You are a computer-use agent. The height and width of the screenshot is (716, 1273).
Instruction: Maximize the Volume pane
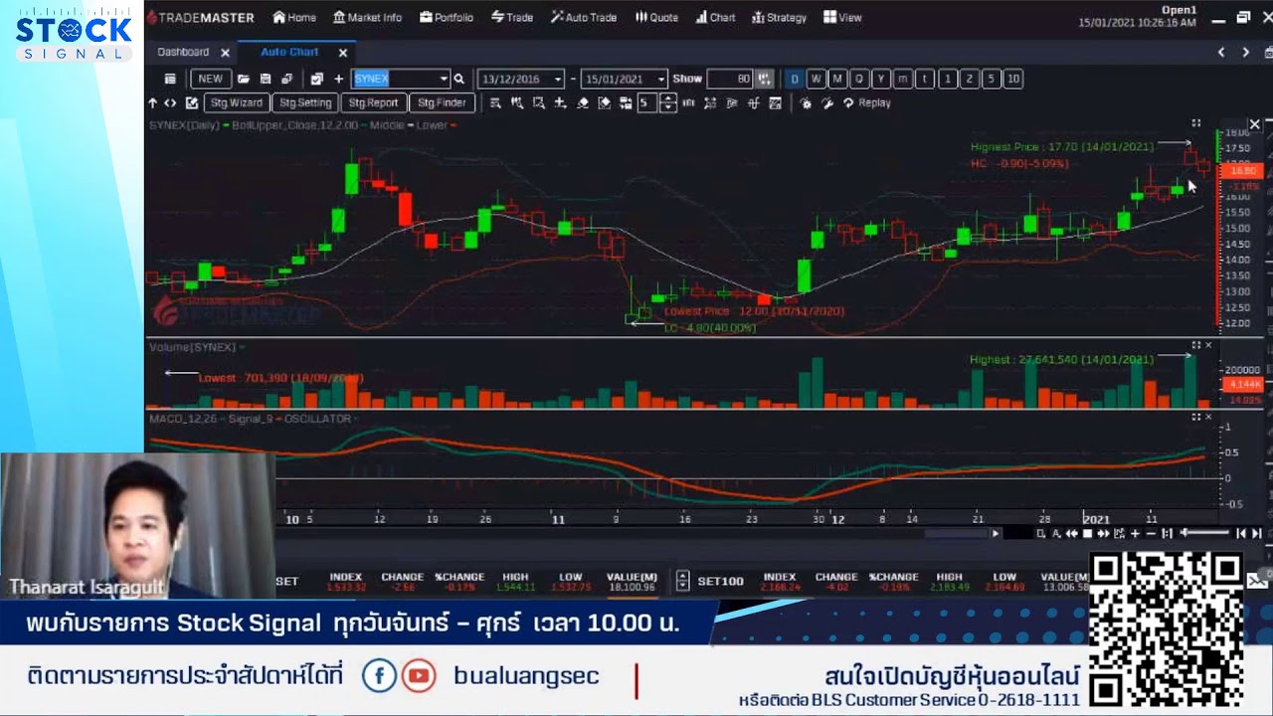[1196, 345]
